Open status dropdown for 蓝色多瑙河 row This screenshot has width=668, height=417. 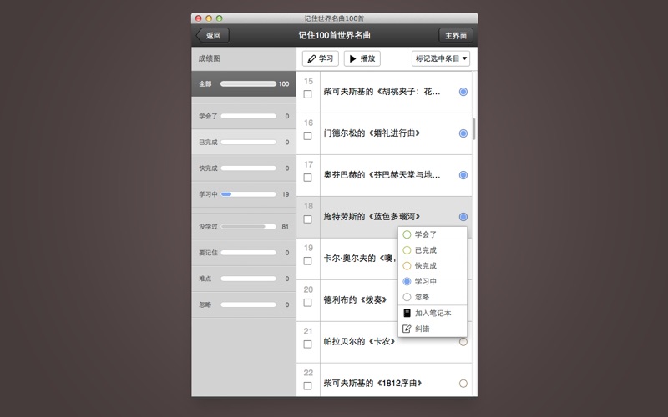tap(463, 217)
